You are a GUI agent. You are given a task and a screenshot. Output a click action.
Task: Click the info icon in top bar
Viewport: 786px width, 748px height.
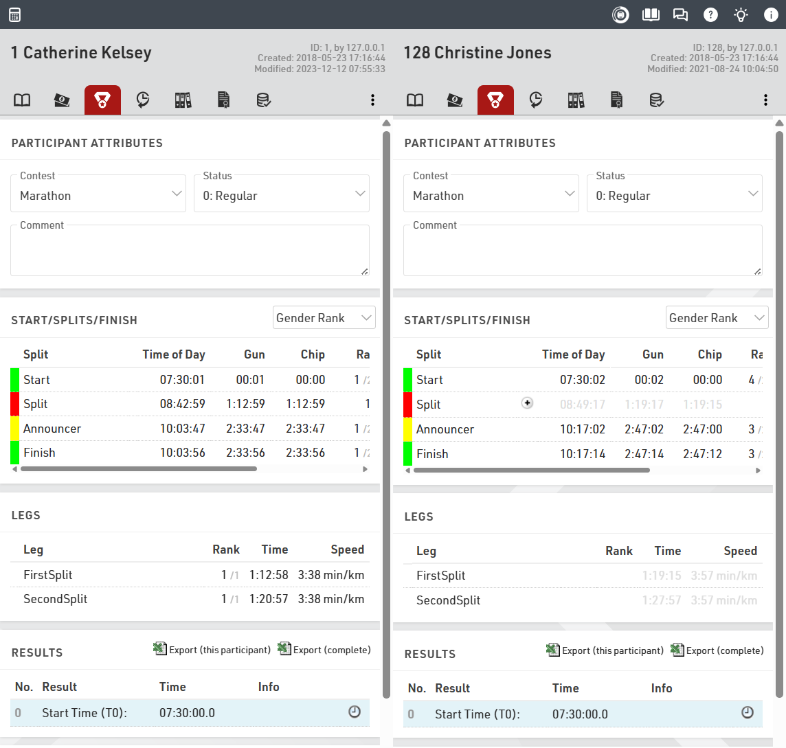coord(771,14)
